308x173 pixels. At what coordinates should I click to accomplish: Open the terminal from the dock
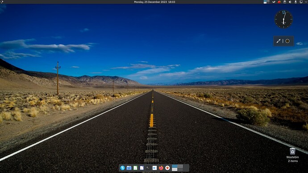pos(148,168)
